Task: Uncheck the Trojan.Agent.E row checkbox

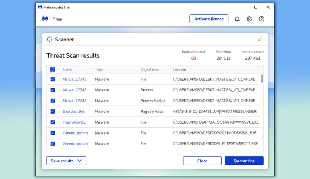Action: point(53,122)
